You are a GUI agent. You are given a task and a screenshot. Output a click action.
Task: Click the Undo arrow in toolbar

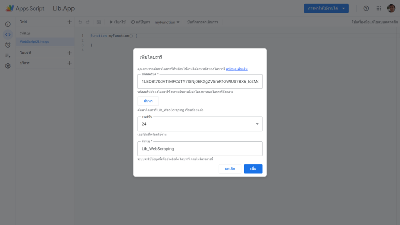point(80,22)
